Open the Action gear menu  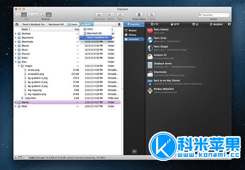[x=110, y=15]
